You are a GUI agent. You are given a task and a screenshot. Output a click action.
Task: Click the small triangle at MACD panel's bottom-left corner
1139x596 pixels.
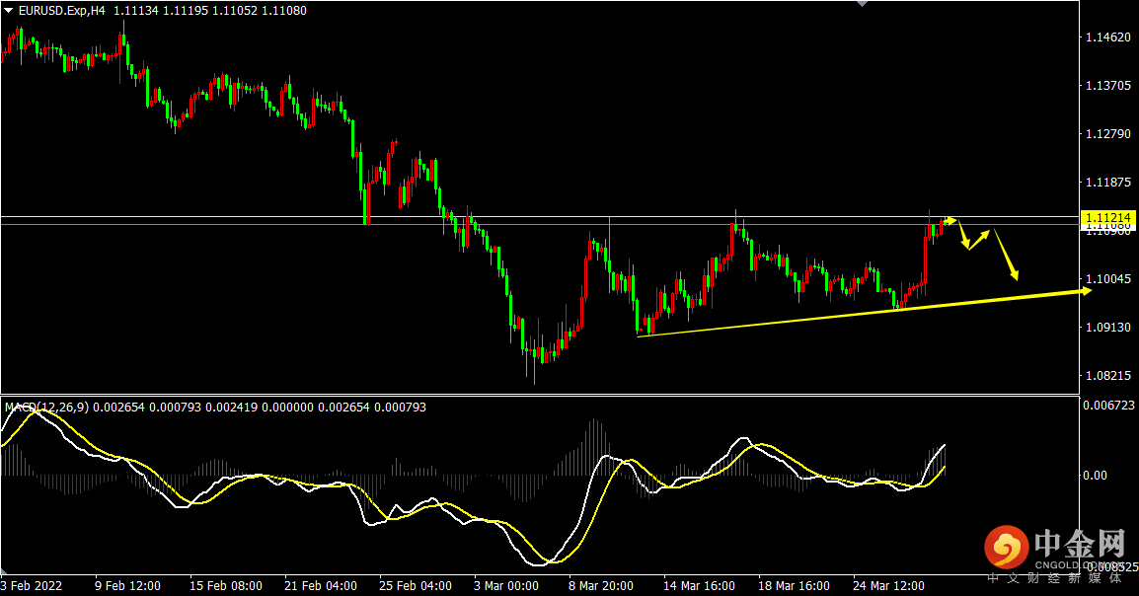pyautogui.click(x=4, y=570)
